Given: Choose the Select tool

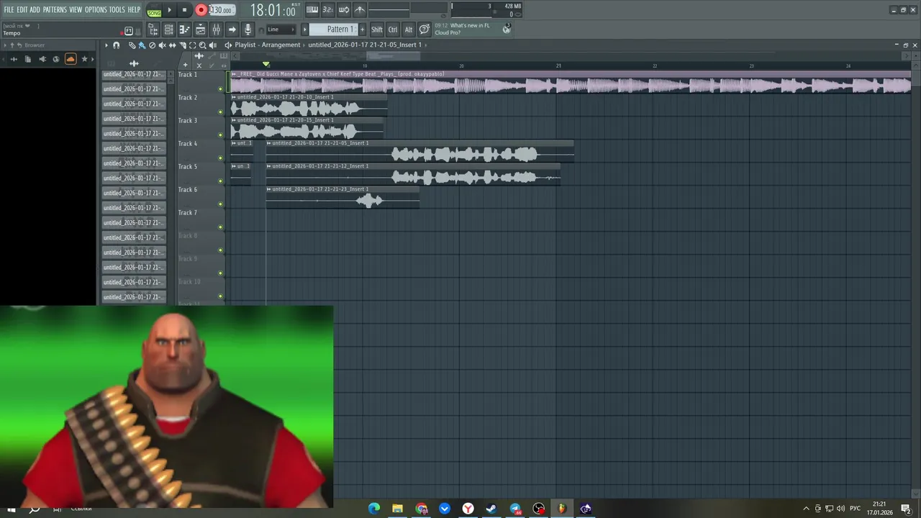Looking at the screenshot, I should [192, 45].
